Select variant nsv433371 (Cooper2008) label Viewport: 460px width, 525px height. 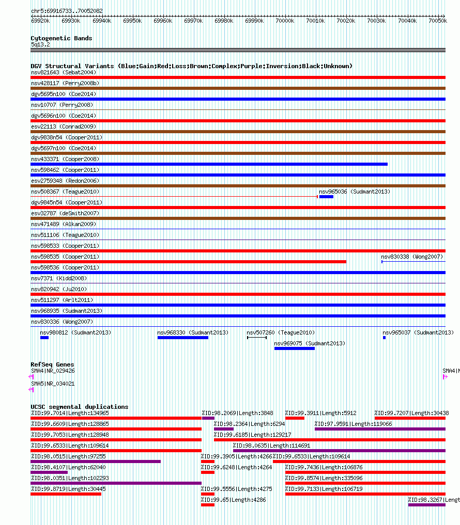coord(65,159)
